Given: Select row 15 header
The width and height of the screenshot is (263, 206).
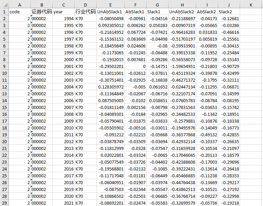Looking at the screenshot, I should coord(4,107).
